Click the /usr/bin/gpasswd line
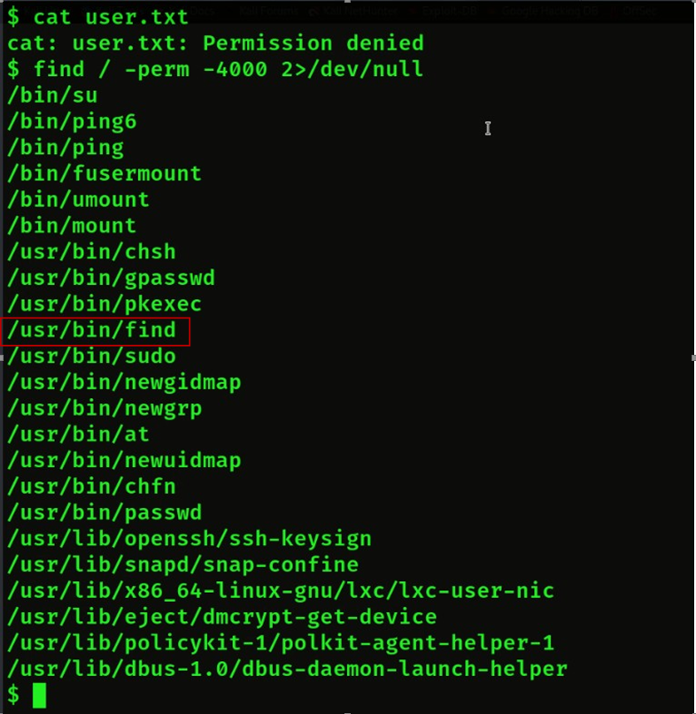Screen dimensions: 696x714 (x=112, y=278)
